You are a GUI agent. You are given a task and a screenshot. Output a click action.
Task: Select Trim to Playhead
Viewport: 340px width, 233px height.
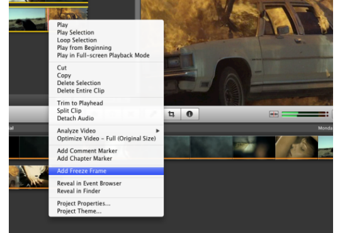click(106, 103)
